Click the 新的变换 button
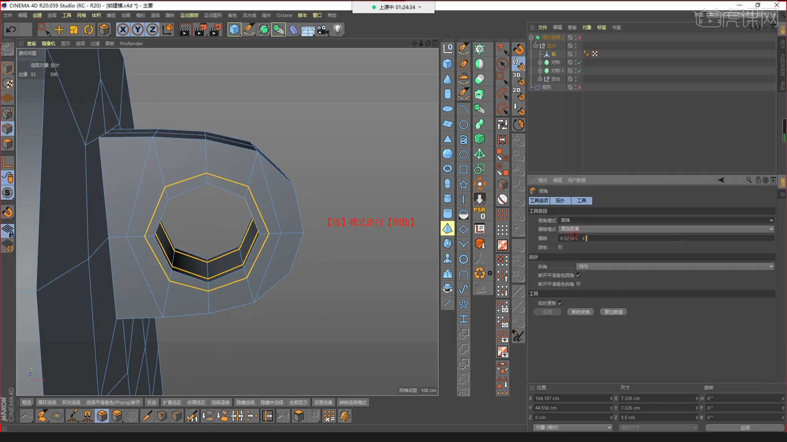 tap(581, 312)
